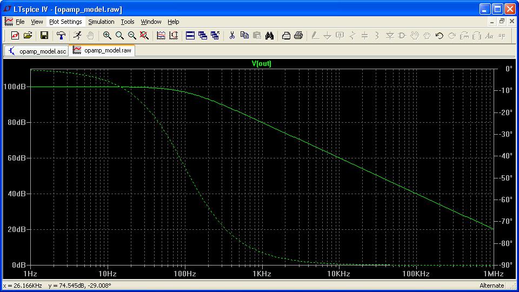Click the ground symbol icon
519x292 pixels.
point(328,36)
